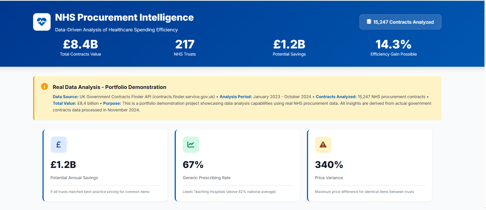
Task: Select the £1.2B Potential Savings header stat
Action: [x=289, y=47]
